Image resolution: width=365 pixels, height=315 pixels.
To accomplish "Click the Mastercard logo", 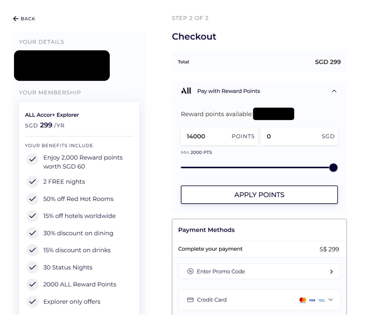I will pyautogui.click(x=303, y=300).
